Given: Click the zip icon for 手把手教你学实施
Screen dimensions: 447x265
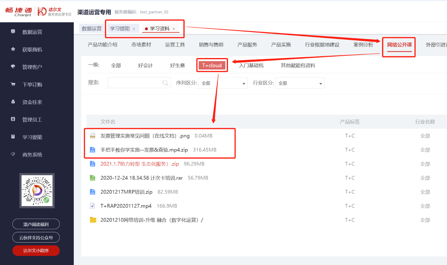Looking at the screenshot, I should coord(92,150).
